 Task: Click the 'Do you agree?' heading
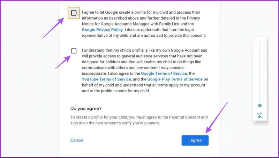(86, 108)
